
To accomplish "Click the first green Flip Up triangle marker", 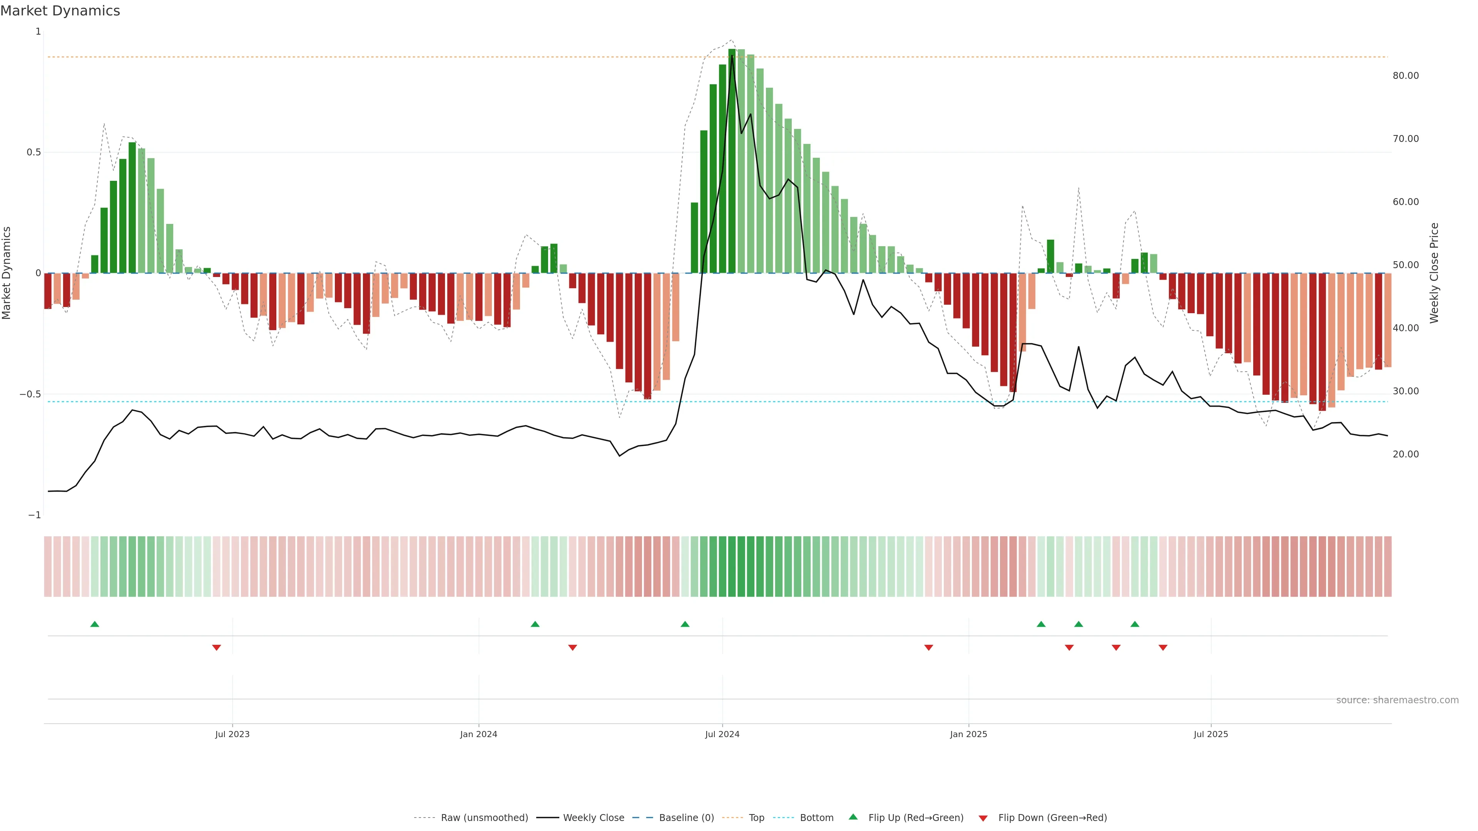I will click(95, 624).
